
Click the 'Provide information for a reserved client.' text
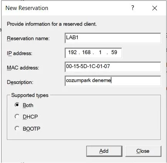click(52, 24)
